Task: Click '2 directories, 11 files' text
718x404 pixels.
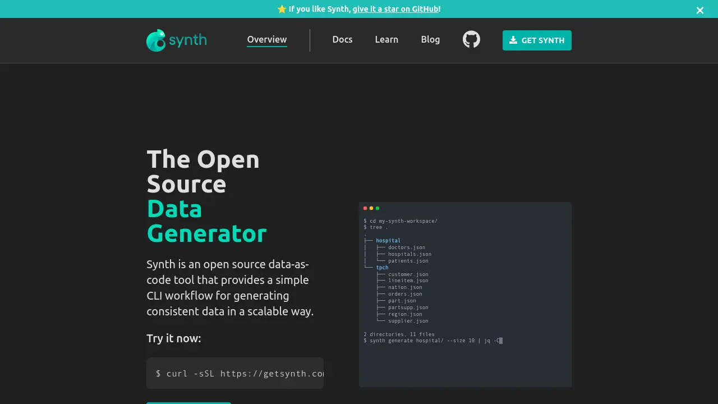Action: [x=399, y=334]
